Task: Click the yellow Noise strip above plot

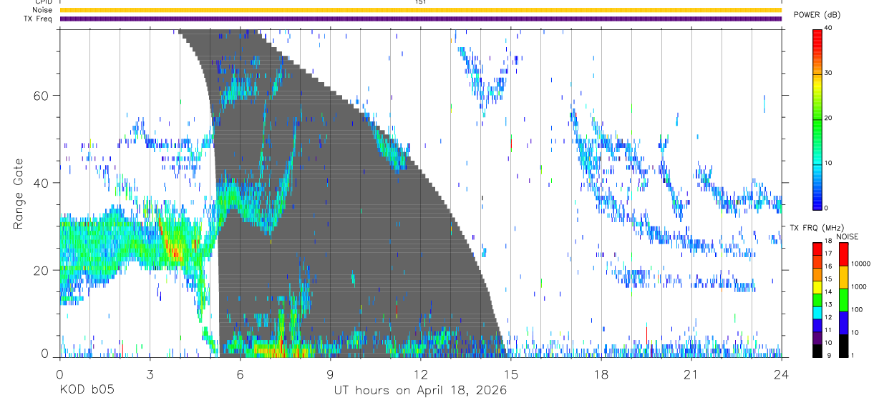Action: [x=421, y=10]
